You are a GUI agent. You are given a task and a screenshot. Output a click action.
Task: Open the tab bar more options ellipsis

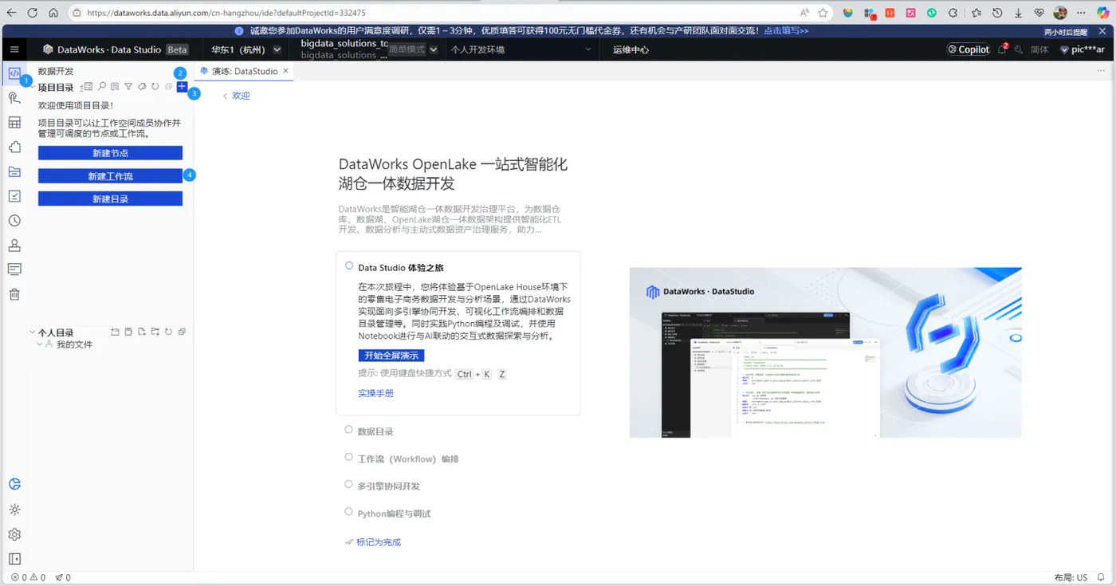point(1101,71)
